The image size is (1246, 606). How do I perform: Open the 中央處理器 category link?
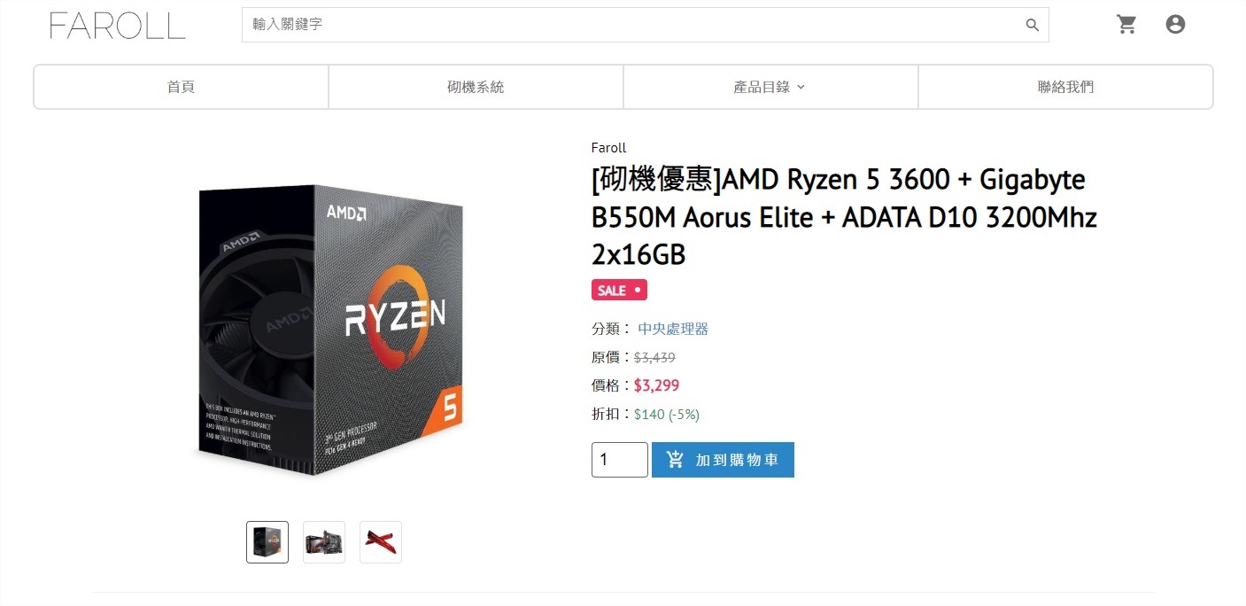673,329
